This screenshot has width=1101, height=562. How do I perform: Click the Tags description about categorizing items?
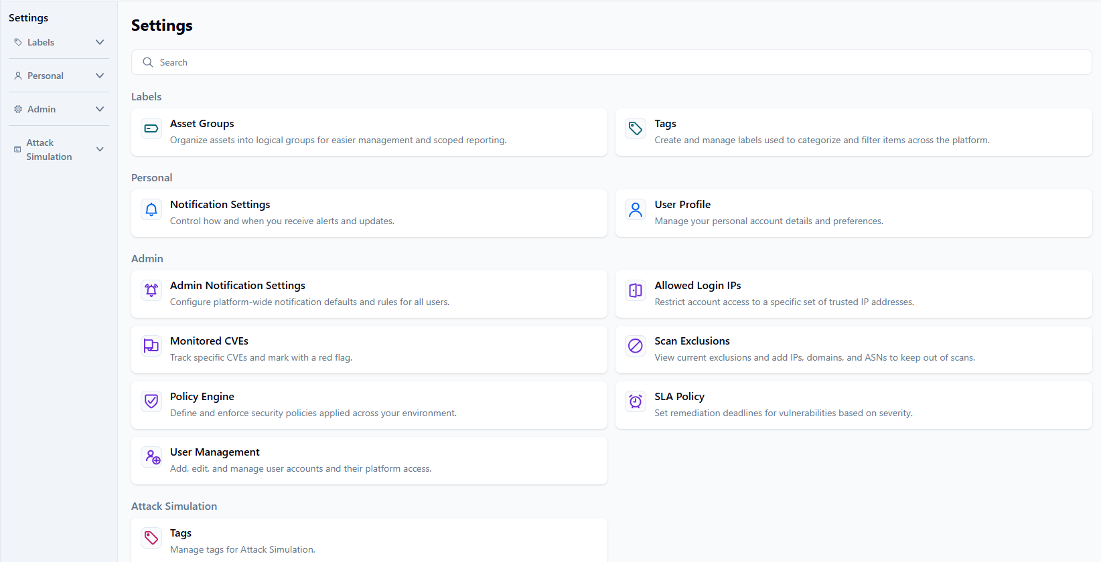(822, 140)
